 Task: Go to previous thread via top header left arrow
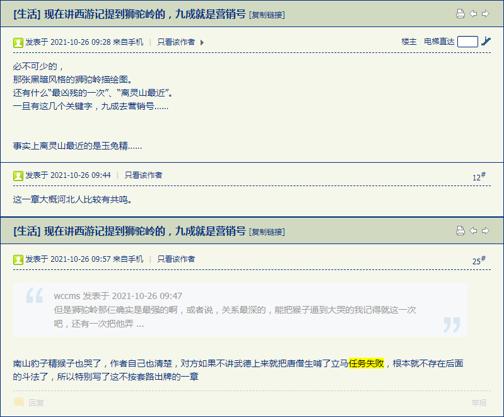coord(473,14)
